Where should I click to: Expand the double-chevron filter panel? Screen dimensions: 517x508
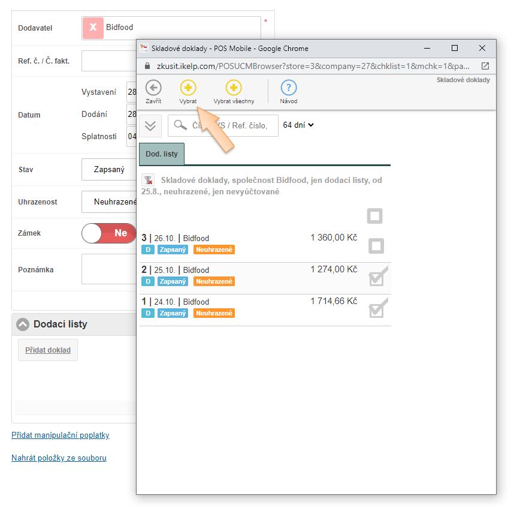pyautogui.click(x=150, y=125)
